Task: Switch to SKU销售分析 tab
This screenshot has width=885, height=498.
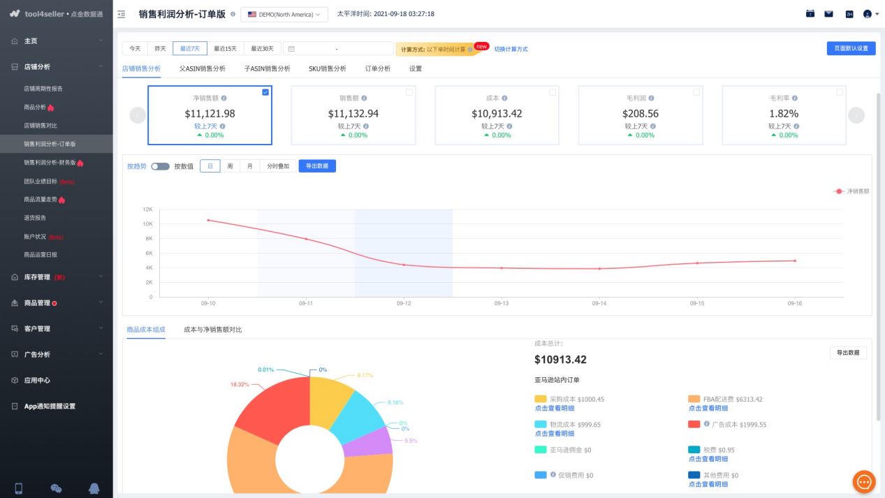Action: (328, 68)
